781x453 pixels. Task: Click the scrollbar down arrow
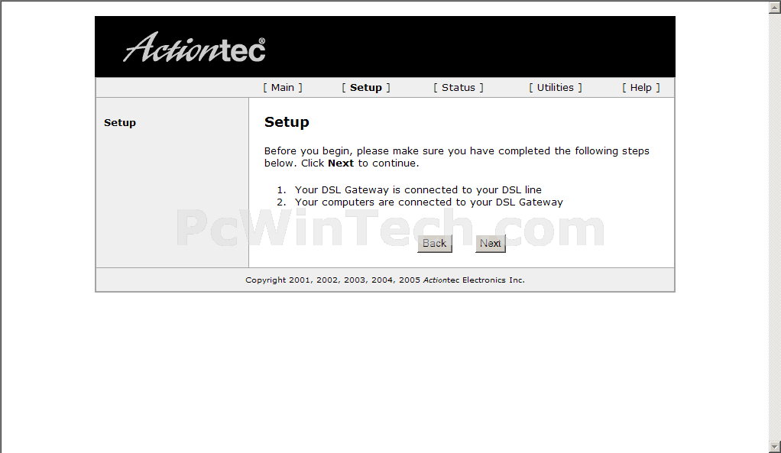[775, 447]
